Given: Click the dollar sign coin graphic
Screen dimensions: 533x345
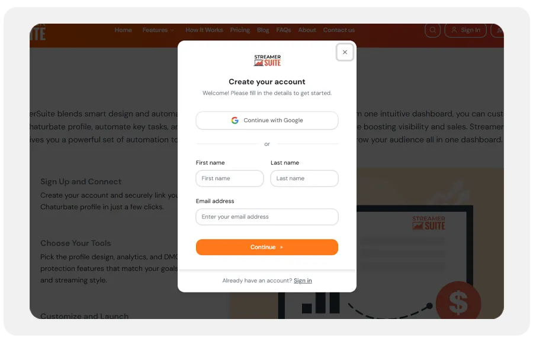Looking at the screenshot, I should click(458, 301).
